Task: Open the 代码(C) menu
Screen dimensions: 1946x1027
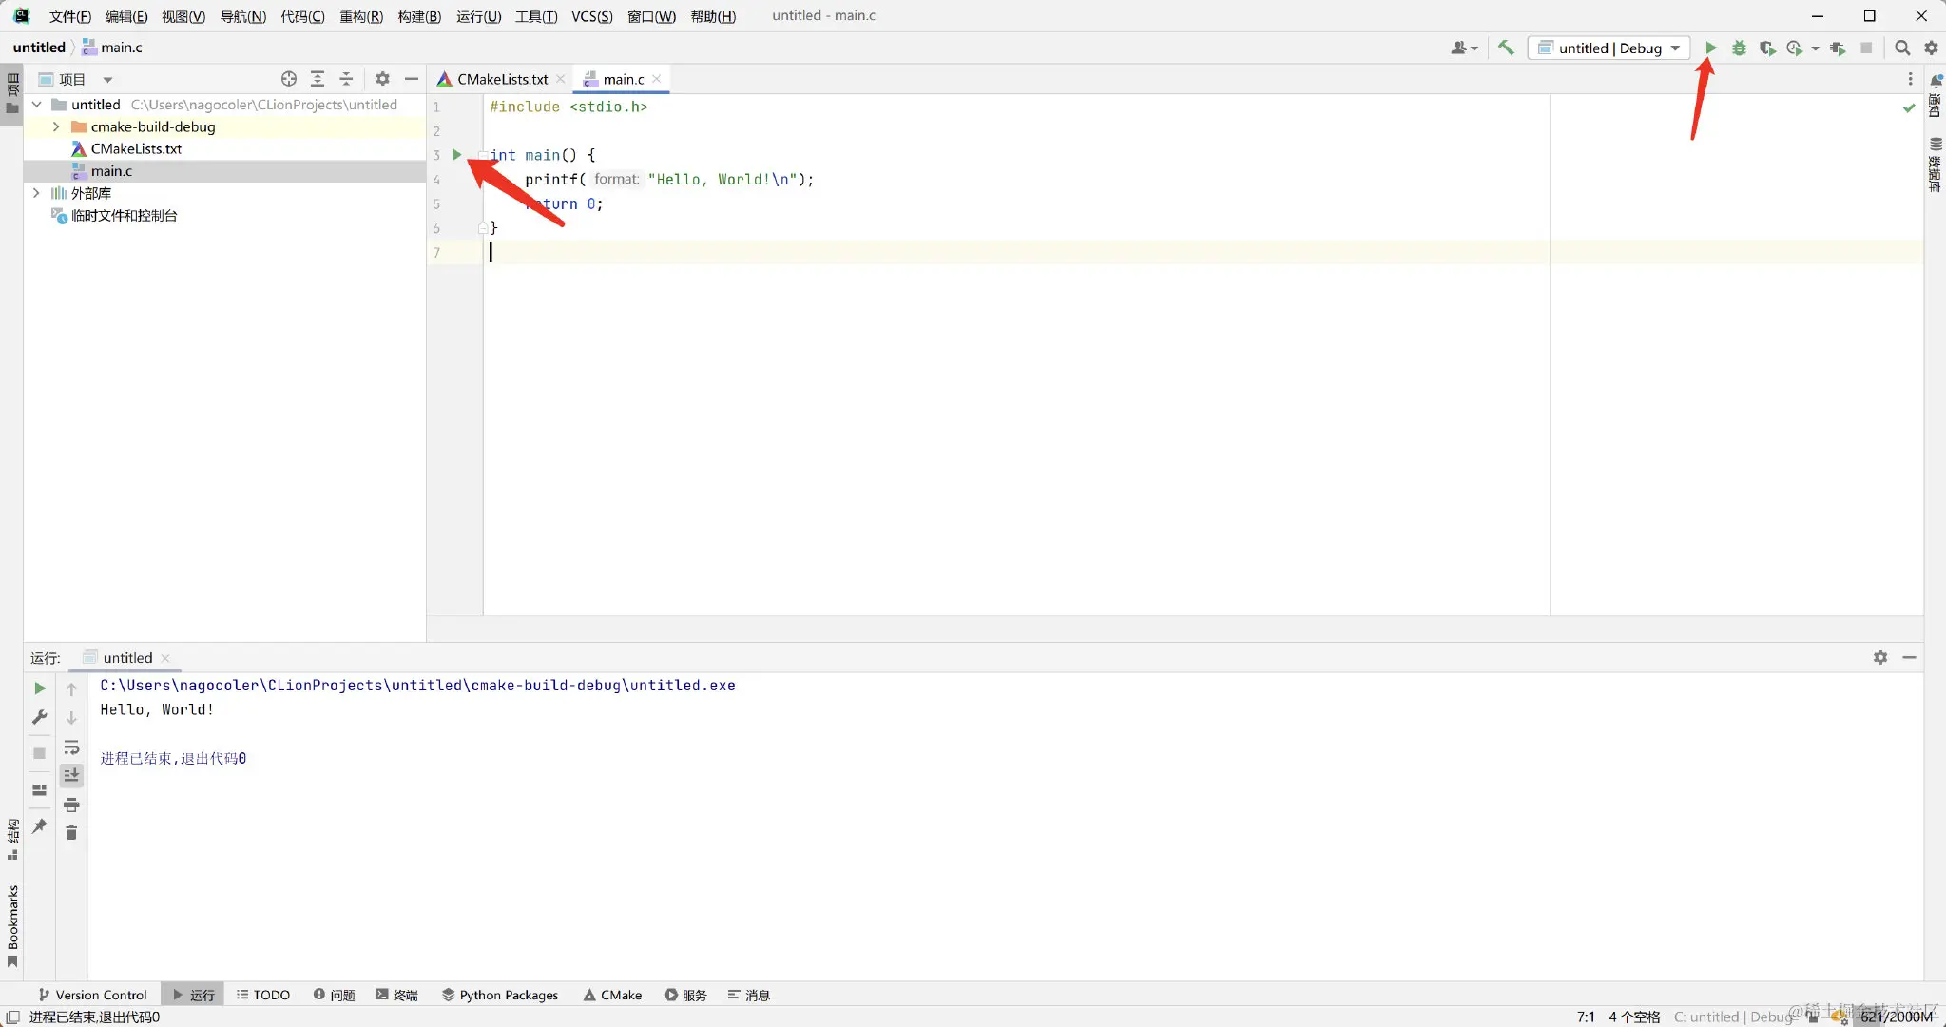Action: tap(302, 16)
